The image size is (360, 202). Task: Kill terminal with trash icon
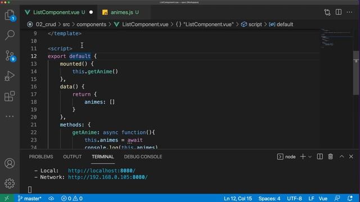click(331, 157)
